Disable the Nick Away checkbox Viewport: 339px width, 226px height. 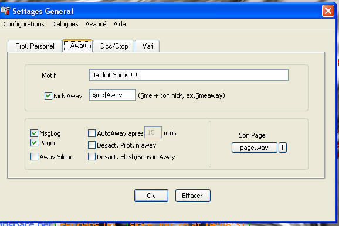tap(48, 95)
